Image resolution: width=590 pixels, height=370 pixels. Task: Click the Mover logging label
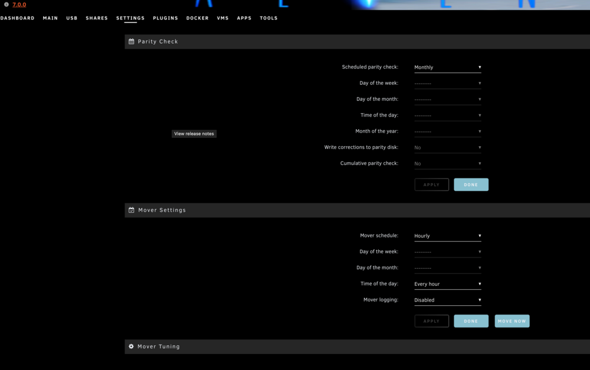point(381,300)
